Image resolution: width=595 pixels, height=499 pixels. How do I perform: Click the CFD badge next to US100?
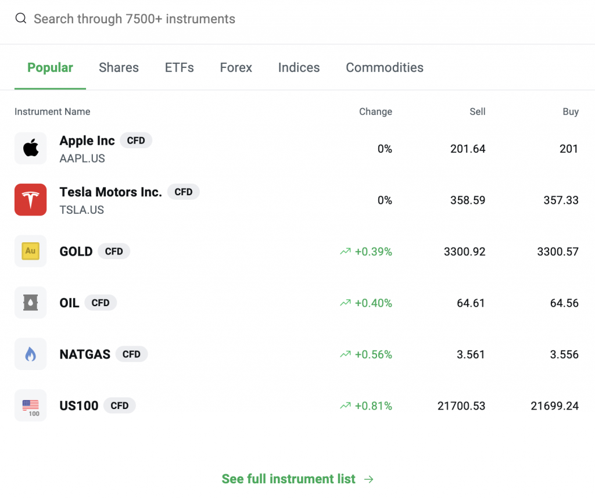(x=120, y=405)
